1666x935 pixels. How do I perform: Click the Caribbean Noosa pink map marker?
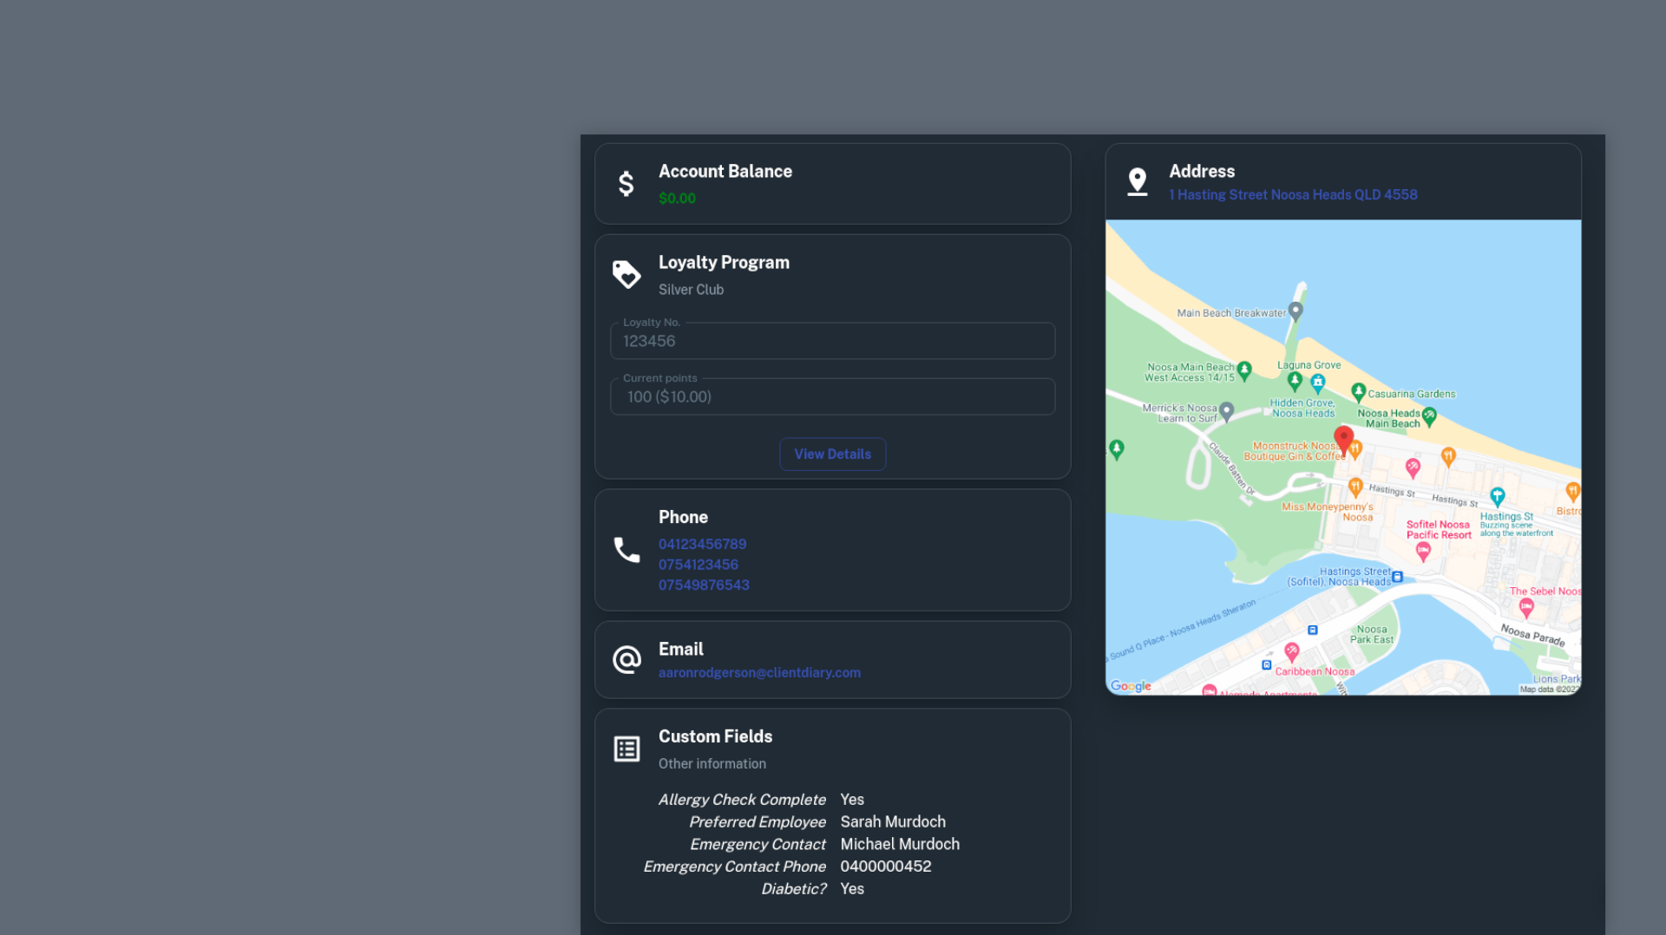tap(1292, 651)
